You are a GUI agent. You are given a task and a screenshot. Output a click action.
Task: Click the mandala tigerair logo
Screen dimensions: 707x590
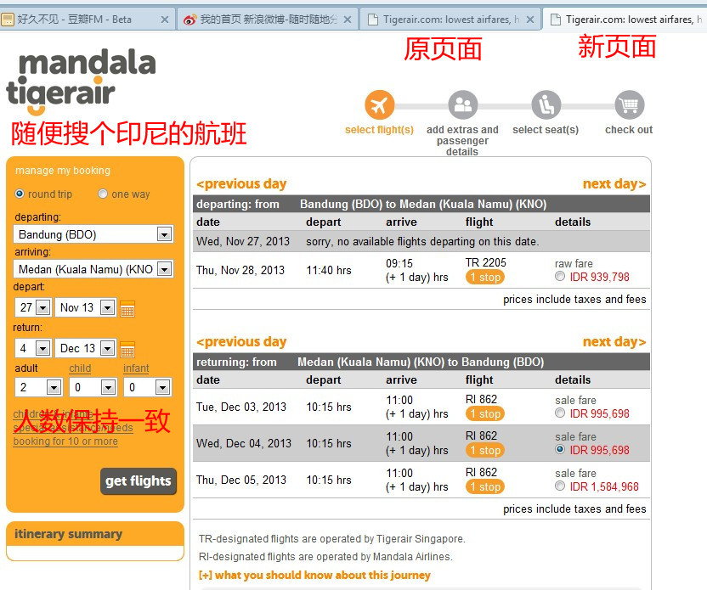point(81,81)
